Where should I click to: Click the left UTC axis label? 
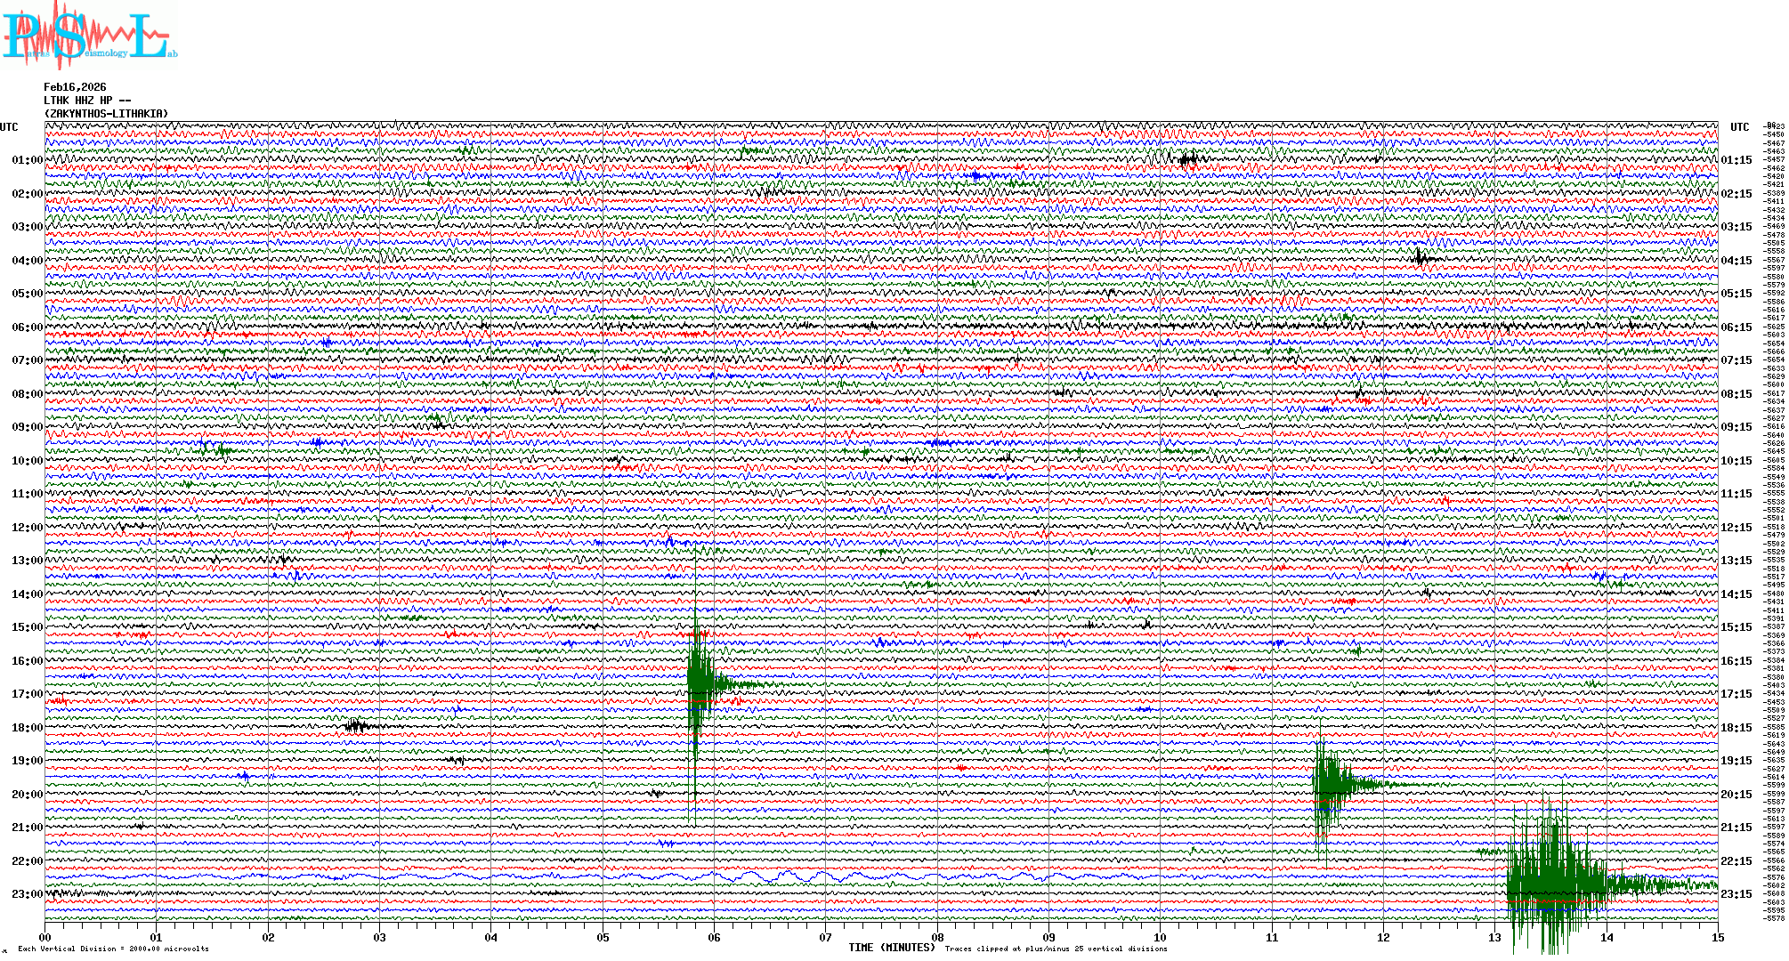coord(9,127)
